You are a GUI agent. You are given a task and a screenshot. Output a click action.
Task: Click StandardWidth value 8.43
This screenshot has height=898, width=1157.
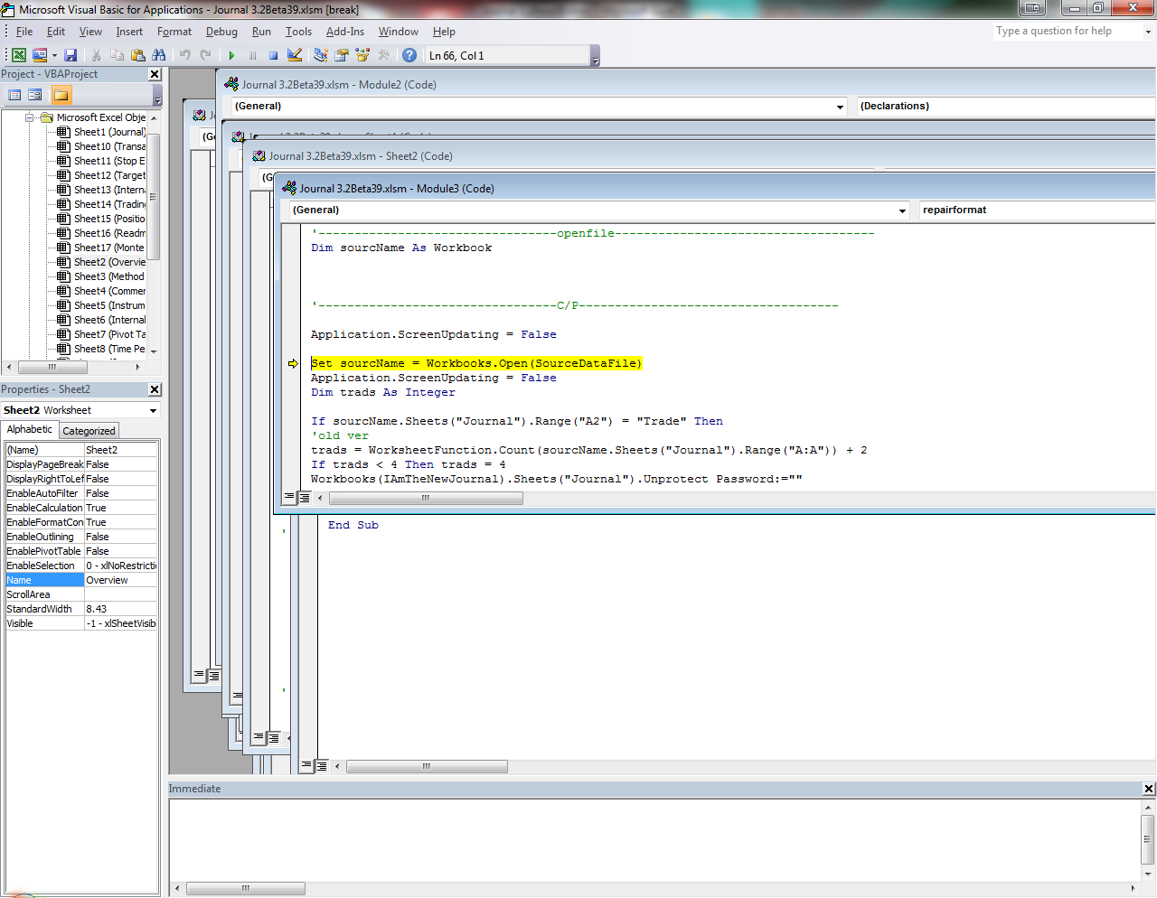121,609
